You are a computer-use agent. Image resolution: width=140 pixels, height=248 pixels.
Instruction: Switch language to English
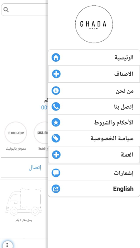pos(94,189)
